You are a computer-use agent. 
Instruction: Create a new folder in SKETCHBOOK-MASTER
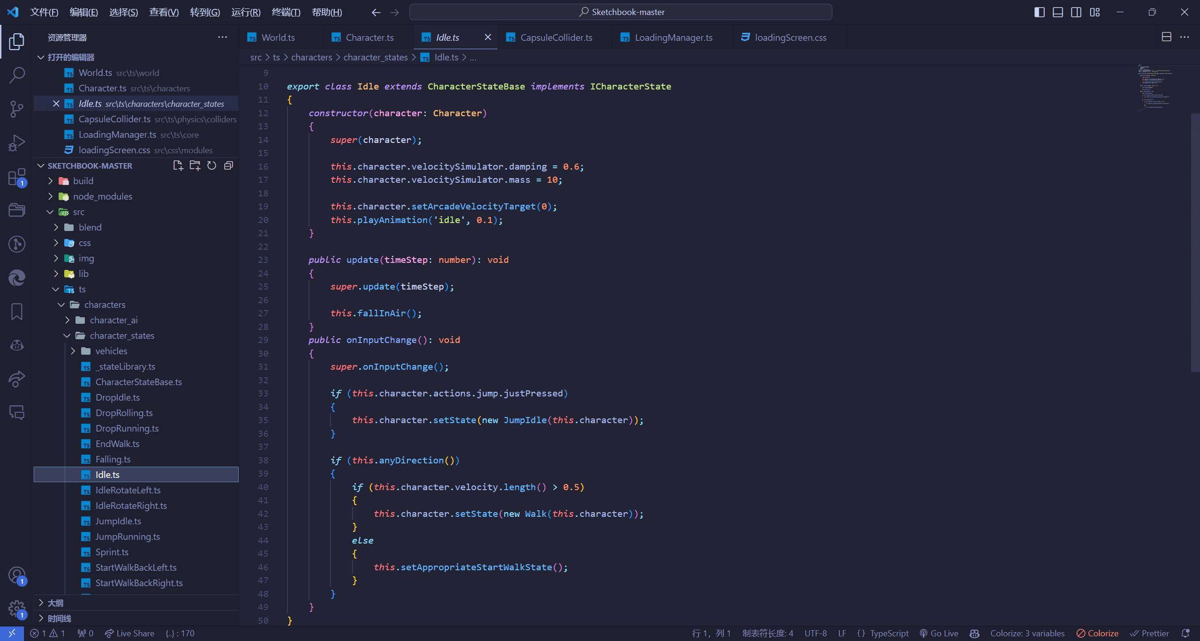195,165
